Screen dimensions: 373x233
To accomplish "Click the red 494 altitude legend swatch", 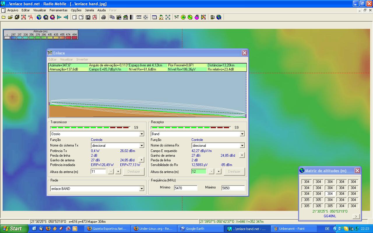I will click(74, 37).
